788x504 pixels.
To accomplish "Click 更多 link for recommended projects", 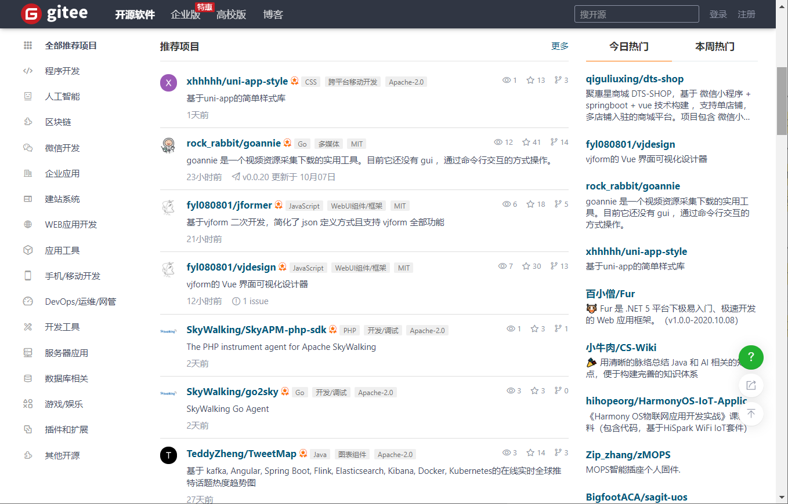I will [560, 46].
